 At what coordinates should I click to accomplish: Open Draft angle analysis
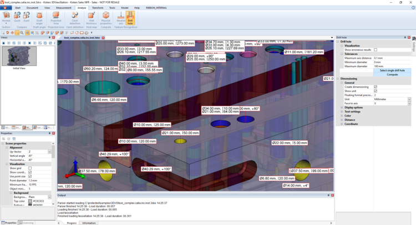(39, 18)
